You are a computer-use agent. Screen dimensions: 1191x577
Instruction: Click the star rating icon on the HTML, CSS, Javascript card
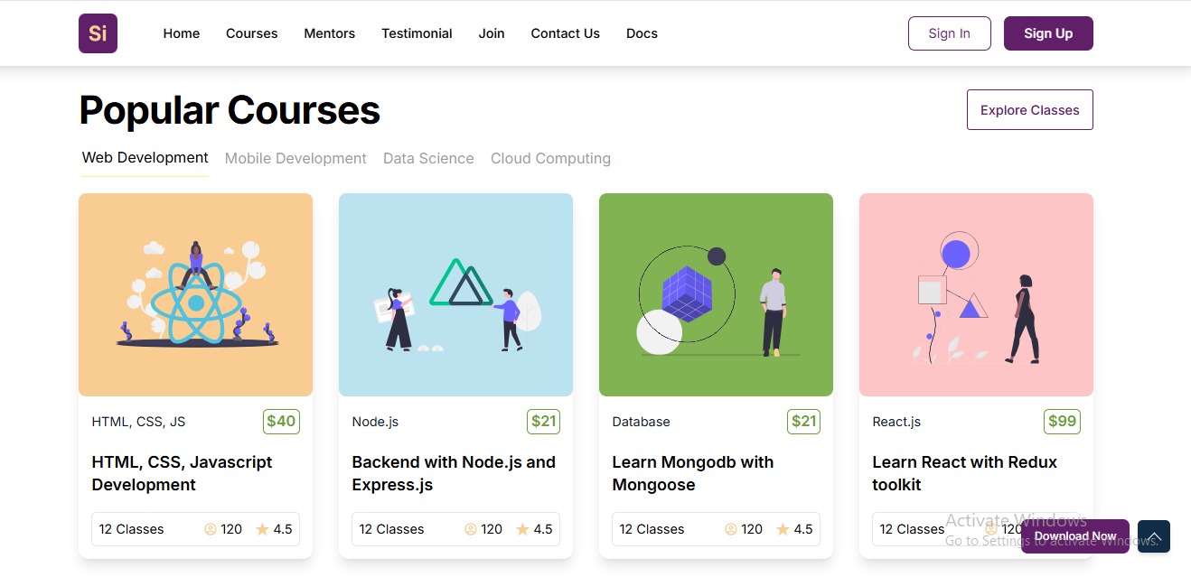tap(262, 529)
